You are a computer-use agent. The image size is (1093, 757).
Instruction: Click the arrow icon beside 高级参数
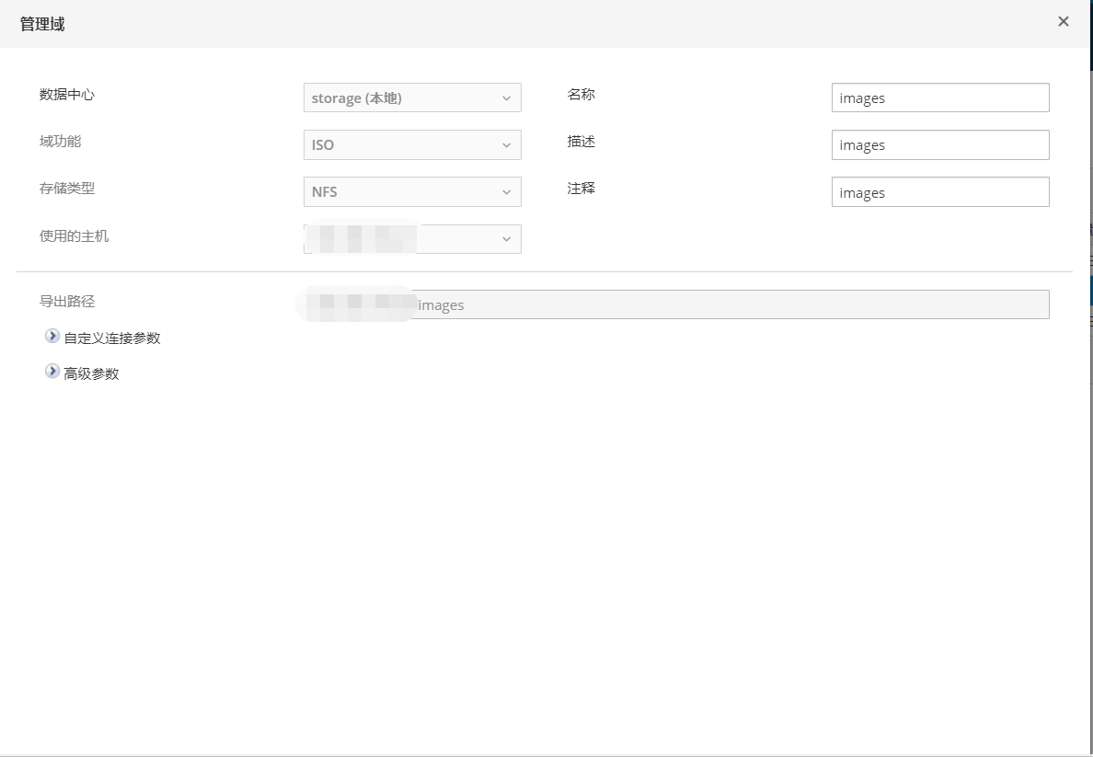point(52,373)
